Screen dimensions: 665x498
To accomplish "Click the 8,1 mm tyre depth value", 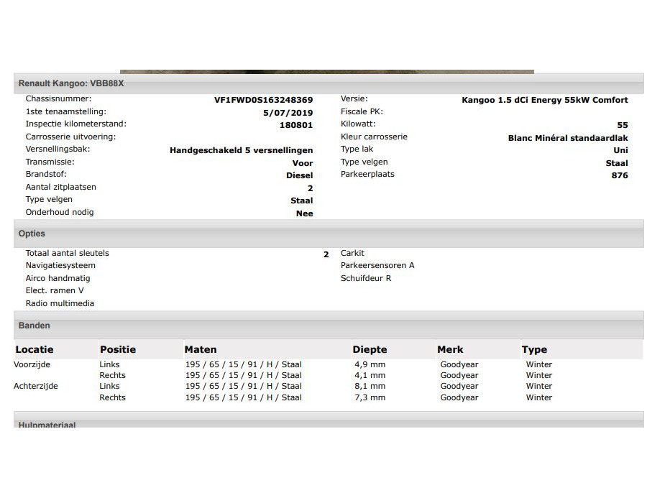I will tap(369, 387).
